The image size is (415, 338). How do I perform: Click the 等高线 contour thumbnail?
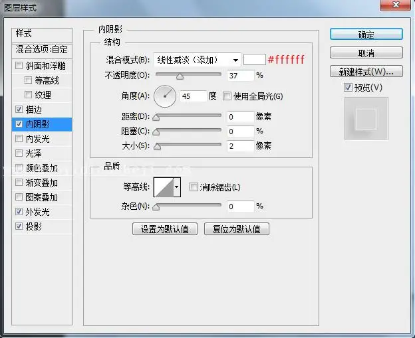point(164,187)
